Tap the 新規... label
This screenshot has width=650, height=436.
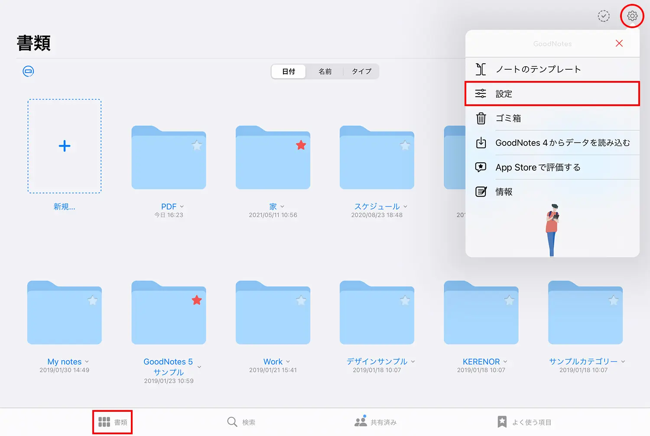[65, 207]
